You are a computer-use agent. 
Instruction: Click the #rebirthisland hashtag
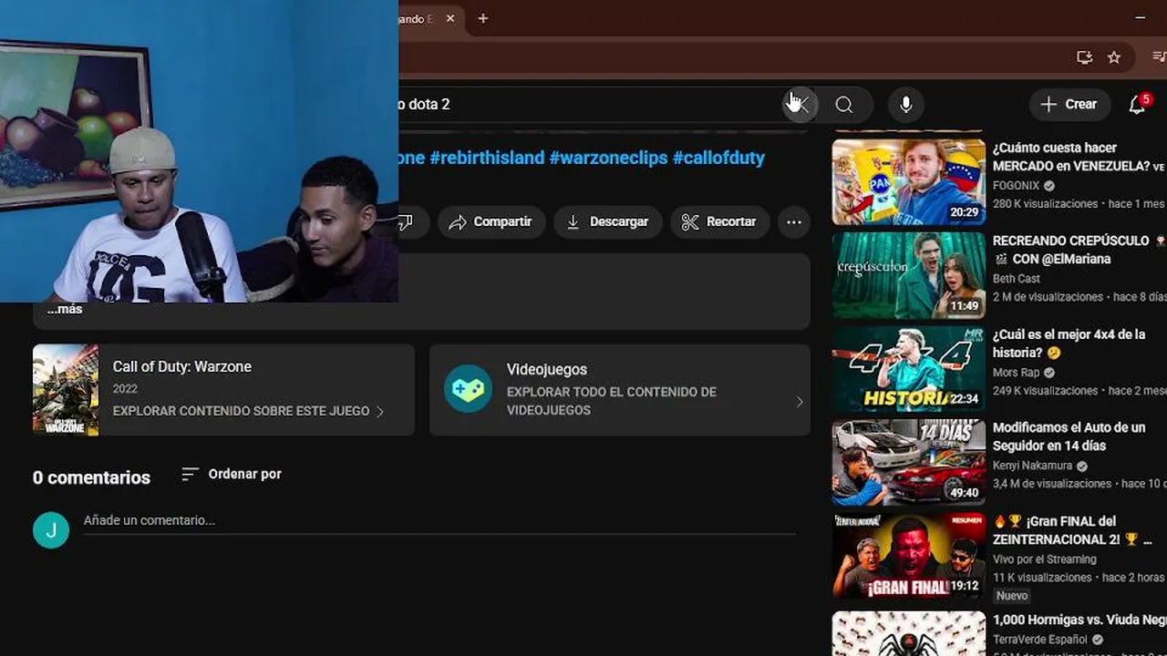pos(487,158)
